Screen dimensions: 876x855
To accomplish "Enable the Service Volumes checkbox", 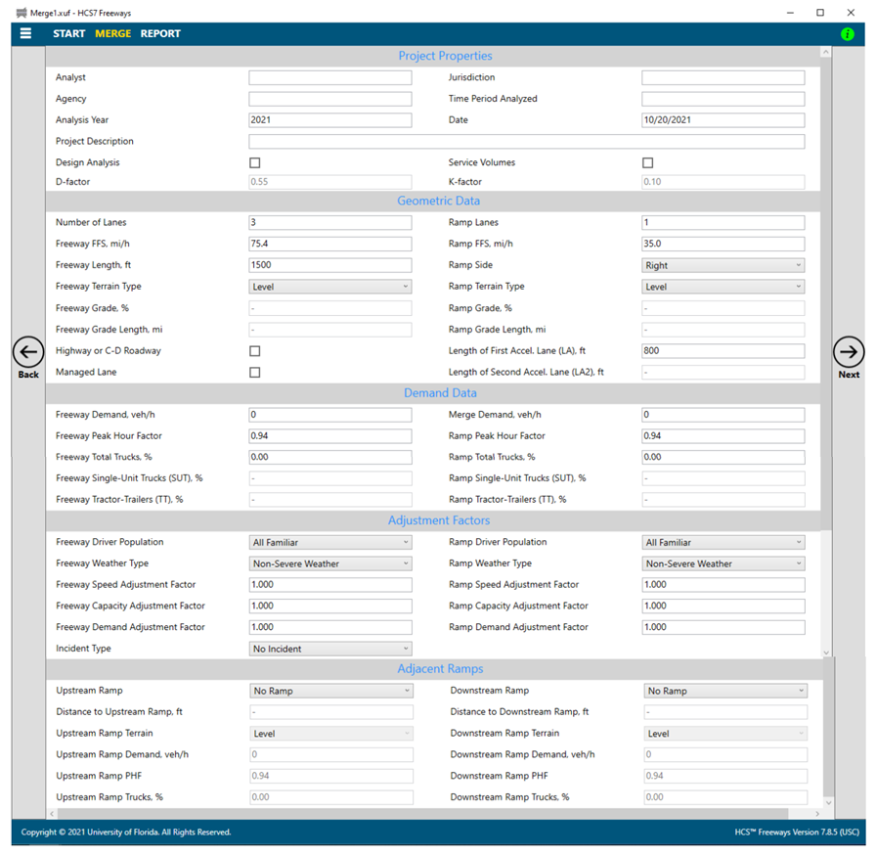I will coord(647,162).
